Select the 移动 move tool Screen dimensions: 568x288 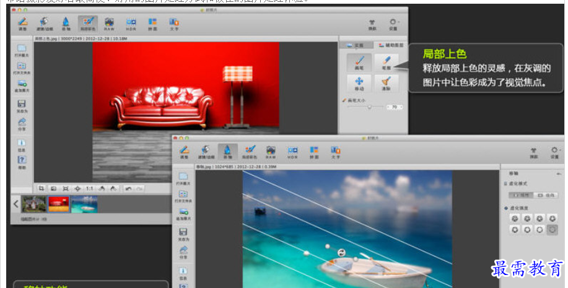coord(359,84)
